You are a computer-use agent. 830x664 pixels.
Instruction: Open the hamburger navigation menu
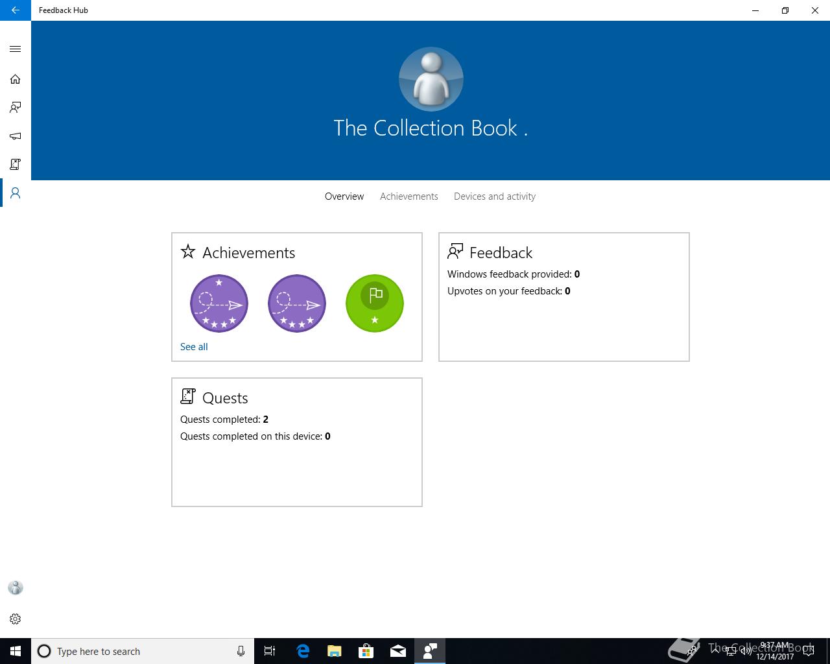[15, 49]
